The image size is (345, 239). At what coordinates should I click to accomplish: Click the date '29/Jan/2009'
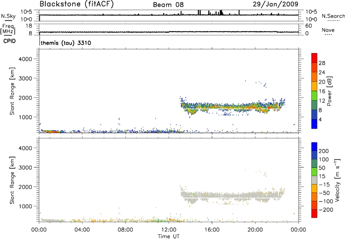click(x=276, y=4)
